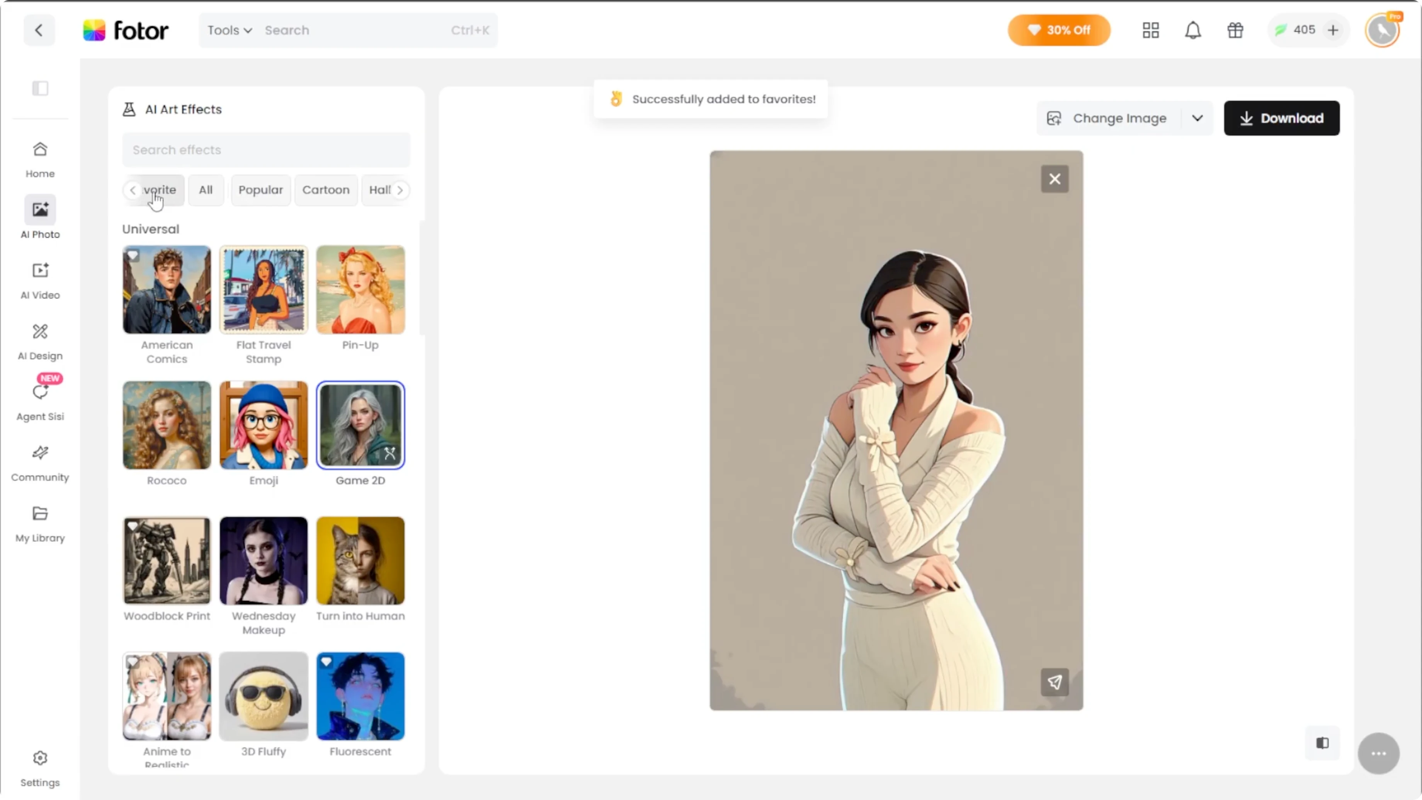Open the apps grid icon in header
The image size is (1422, 800).
pyautogui.click(x=1150, y=30)
